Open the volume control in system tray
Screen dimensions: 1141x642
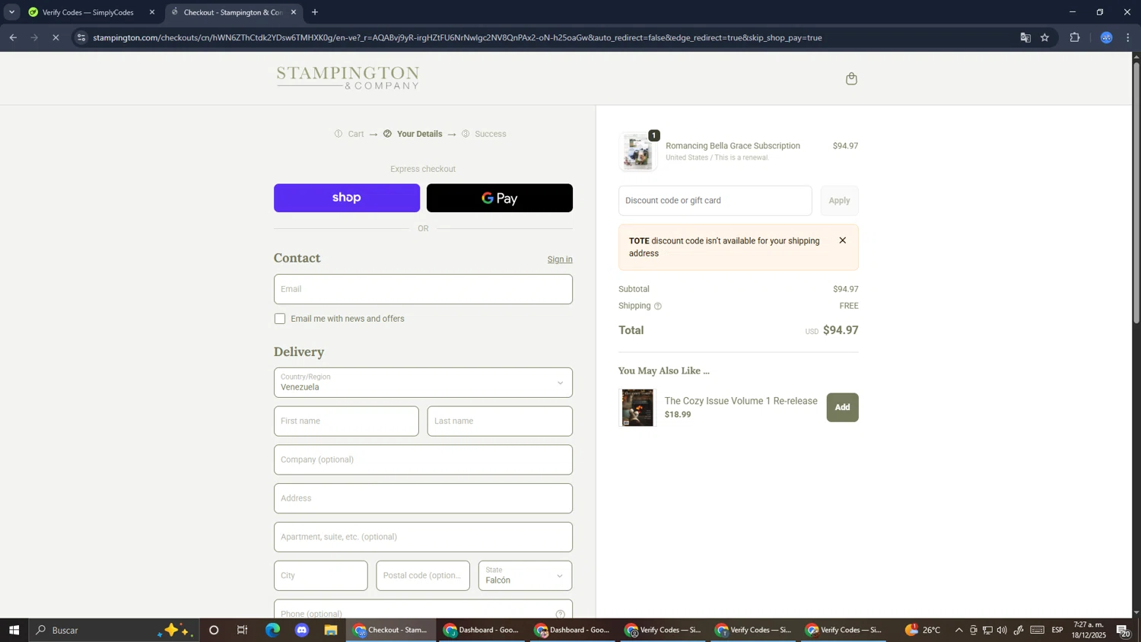pos(1002,631)
